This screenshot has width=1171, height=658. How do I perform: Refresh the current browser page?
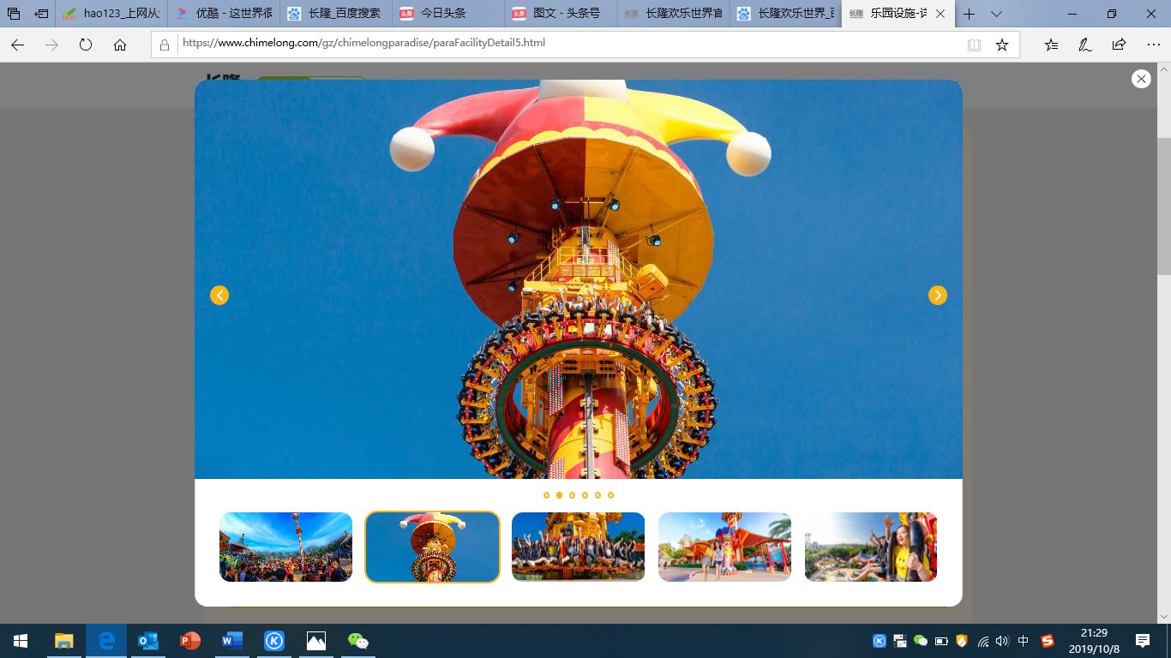[86, 45]
